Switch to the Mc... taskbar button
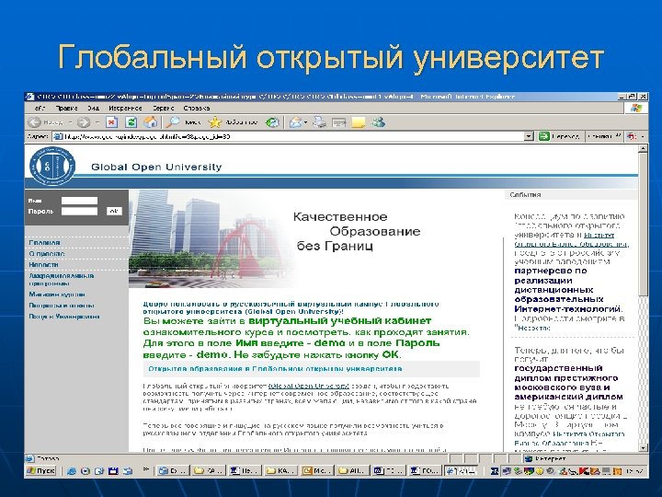Screen dimensions: 662x497 pos(317,471)
